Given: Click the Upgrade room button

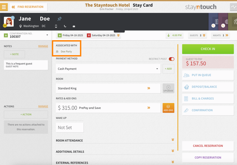Looking at the screenshot, I should tap(168, 88).
